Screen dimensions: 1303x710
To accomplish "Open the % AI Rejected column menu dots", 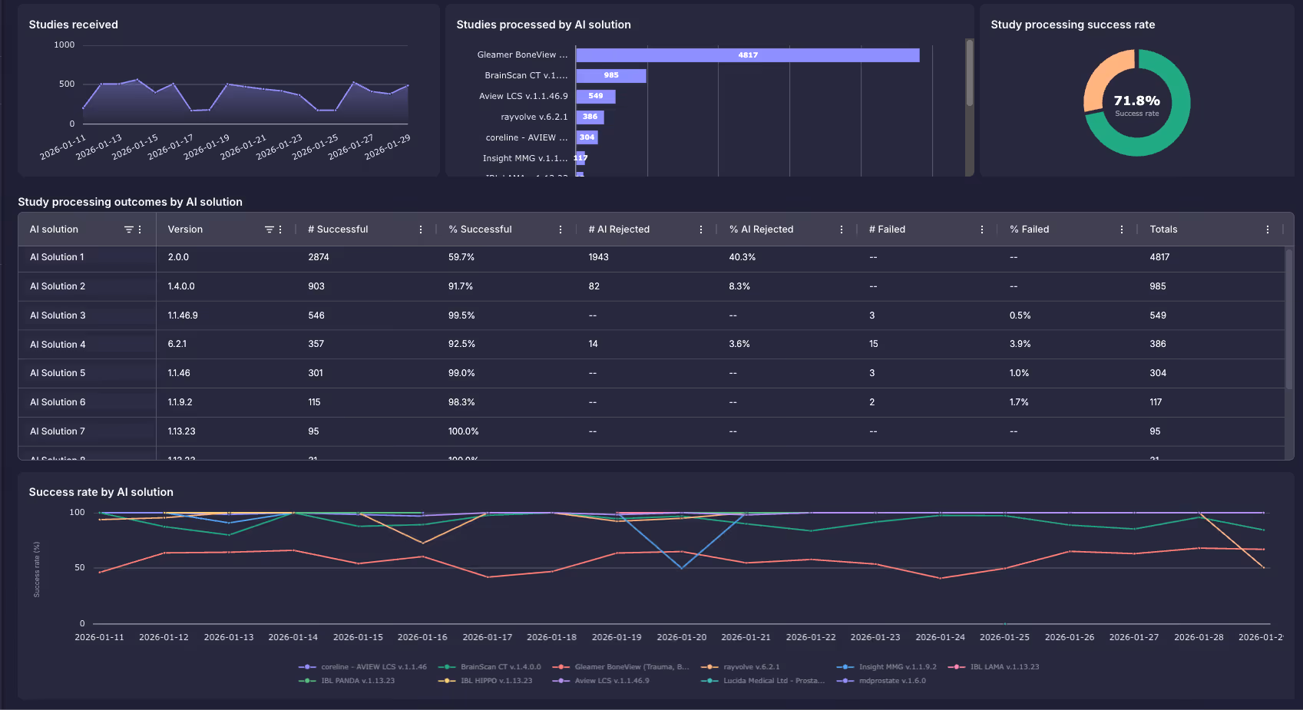I will 842,230.
